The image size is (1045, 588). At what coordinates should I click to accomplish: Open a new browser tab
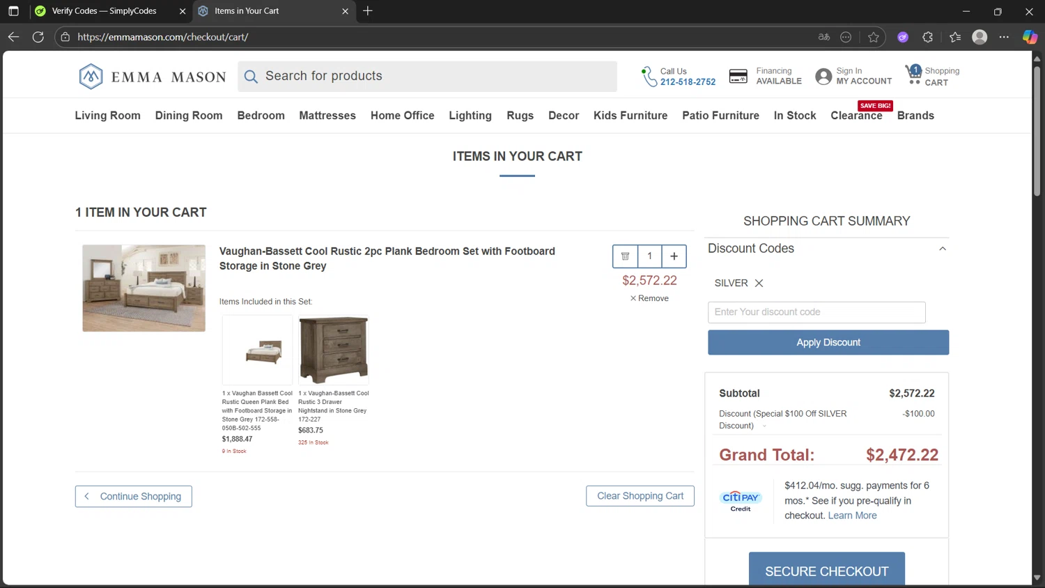368,11
